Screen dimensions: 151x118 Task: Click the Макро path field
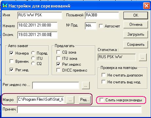click(x=41, y=100)
